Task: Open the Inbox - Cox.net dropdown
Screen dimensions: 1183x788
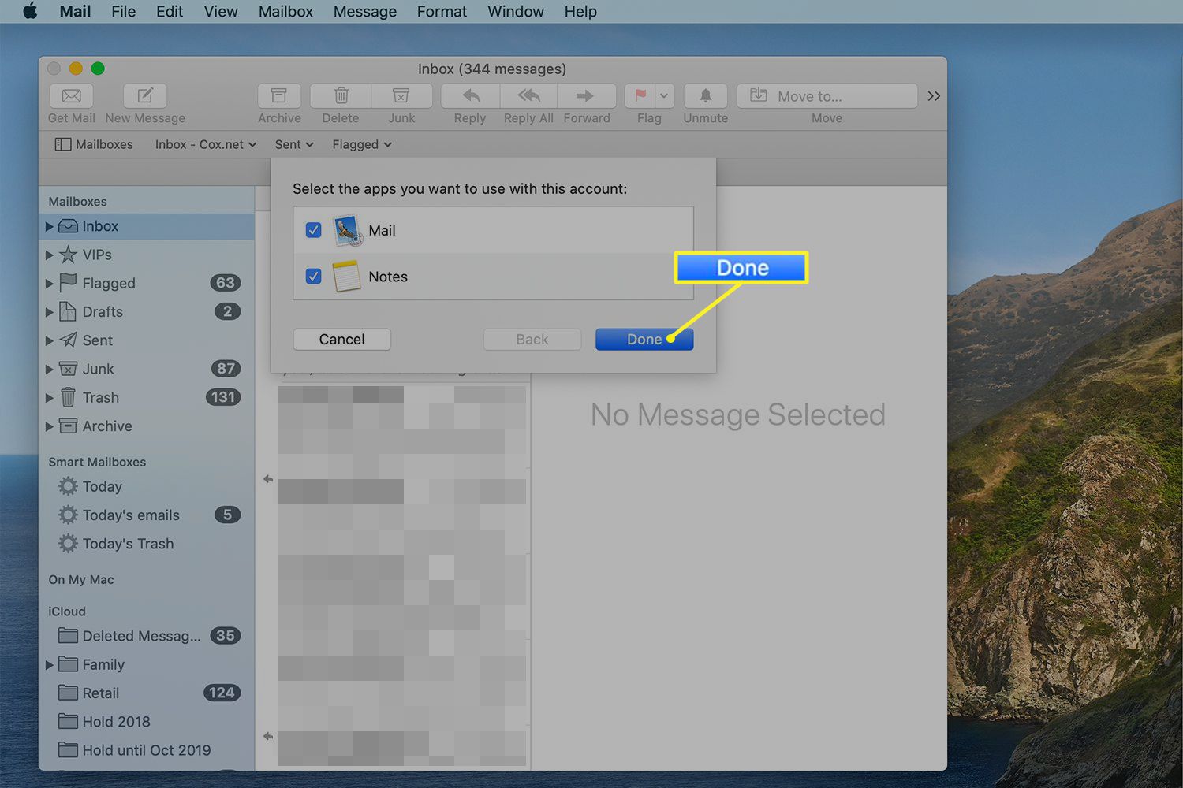Action: click(x=206, y=144)
